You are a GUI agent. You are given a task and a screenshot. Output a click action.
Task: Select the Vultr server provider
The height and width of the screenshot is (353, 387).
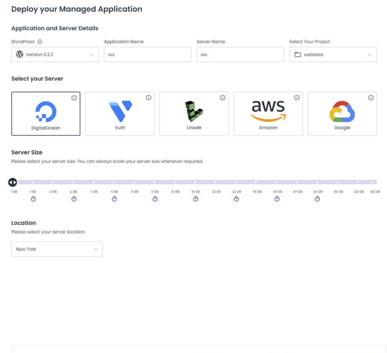pyautogui.click(x=120, y=114)
